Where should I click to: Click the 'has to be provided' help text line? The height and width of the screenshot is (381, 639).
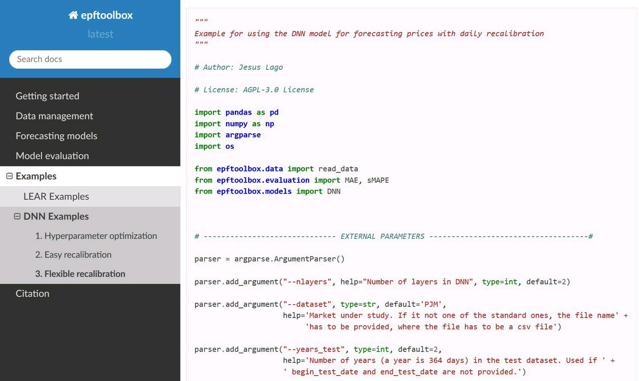tap(433, 327)
